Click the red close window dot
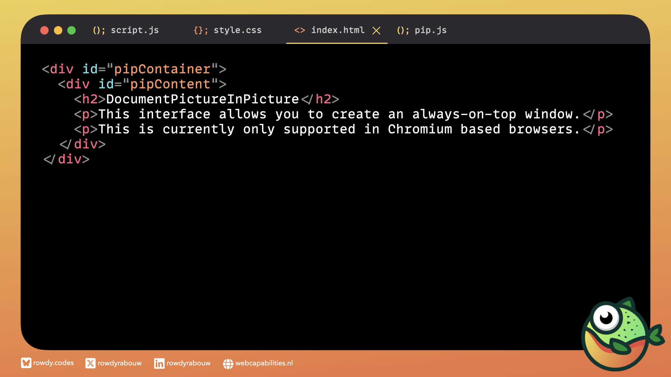 coord(44,31)
